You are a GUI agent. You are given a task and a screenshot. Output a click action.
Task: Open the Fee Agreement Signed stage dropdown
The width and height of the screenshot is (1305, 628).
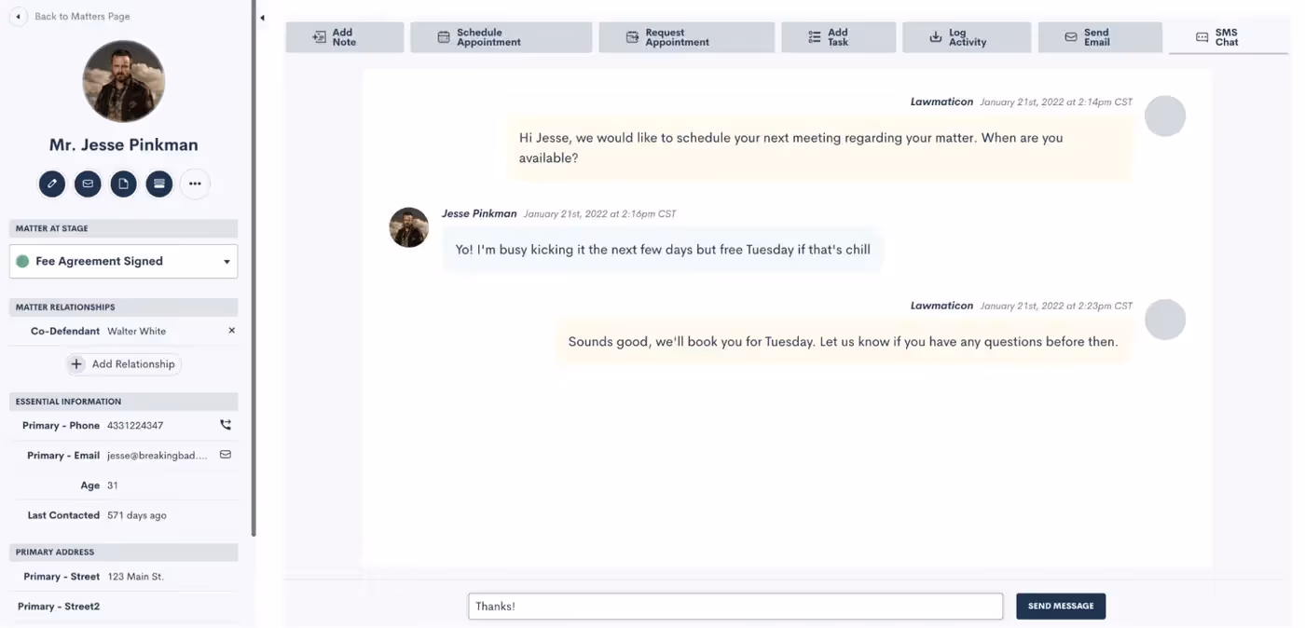[x=123, y=261]
